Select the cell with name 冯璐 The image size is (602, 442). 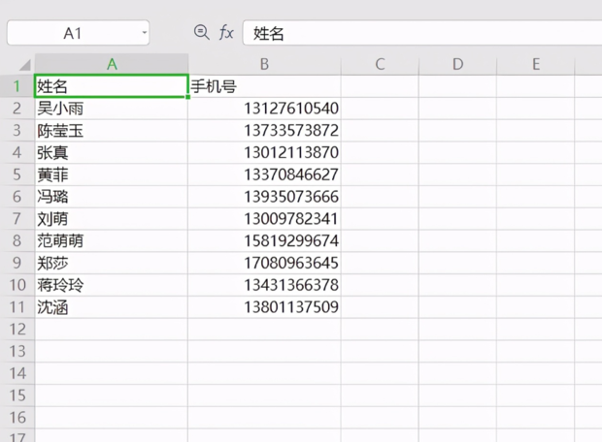112,197
